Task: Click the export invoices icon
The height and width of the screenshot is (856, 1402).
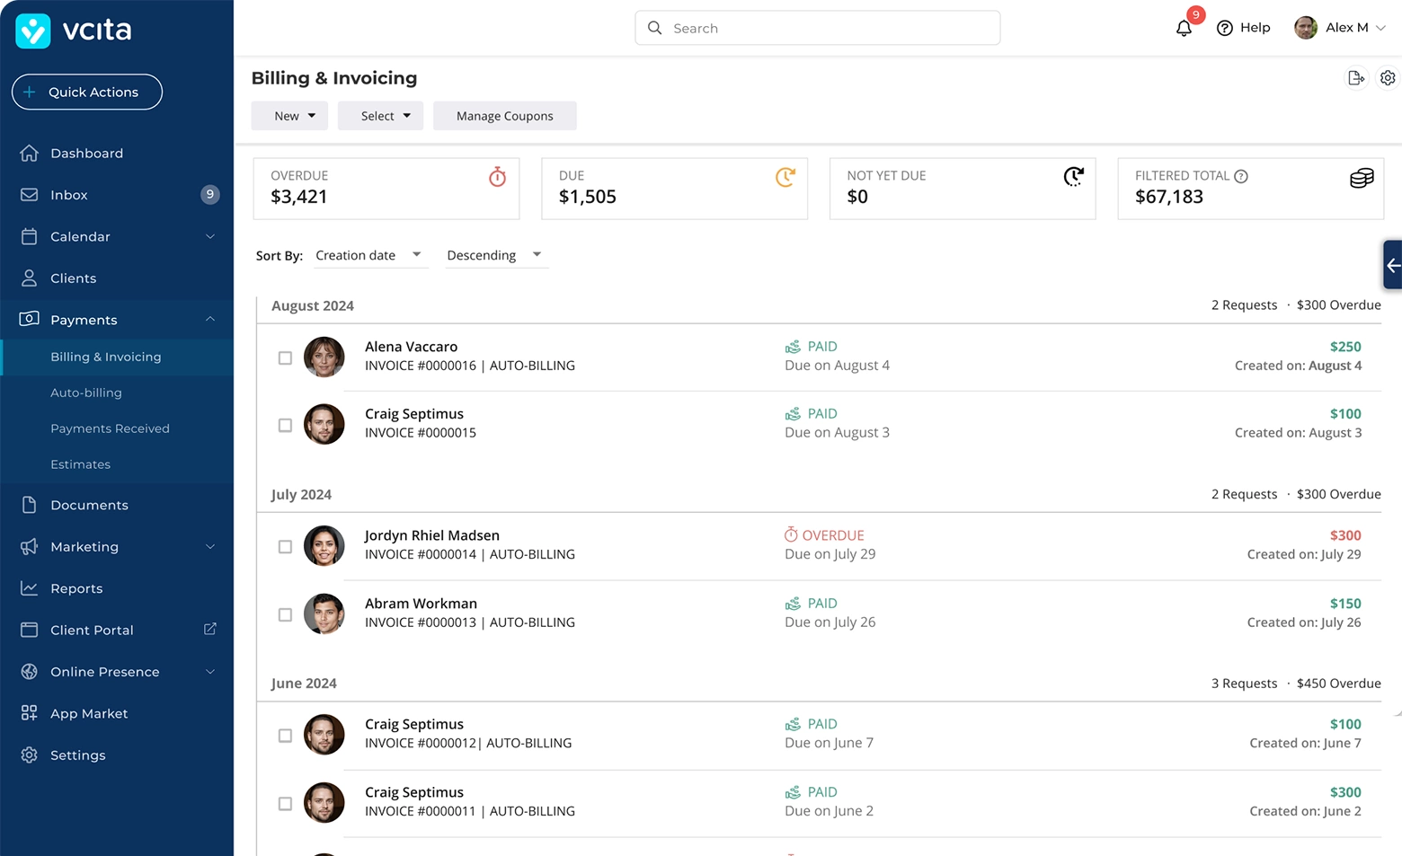Action: point(1356,78)
